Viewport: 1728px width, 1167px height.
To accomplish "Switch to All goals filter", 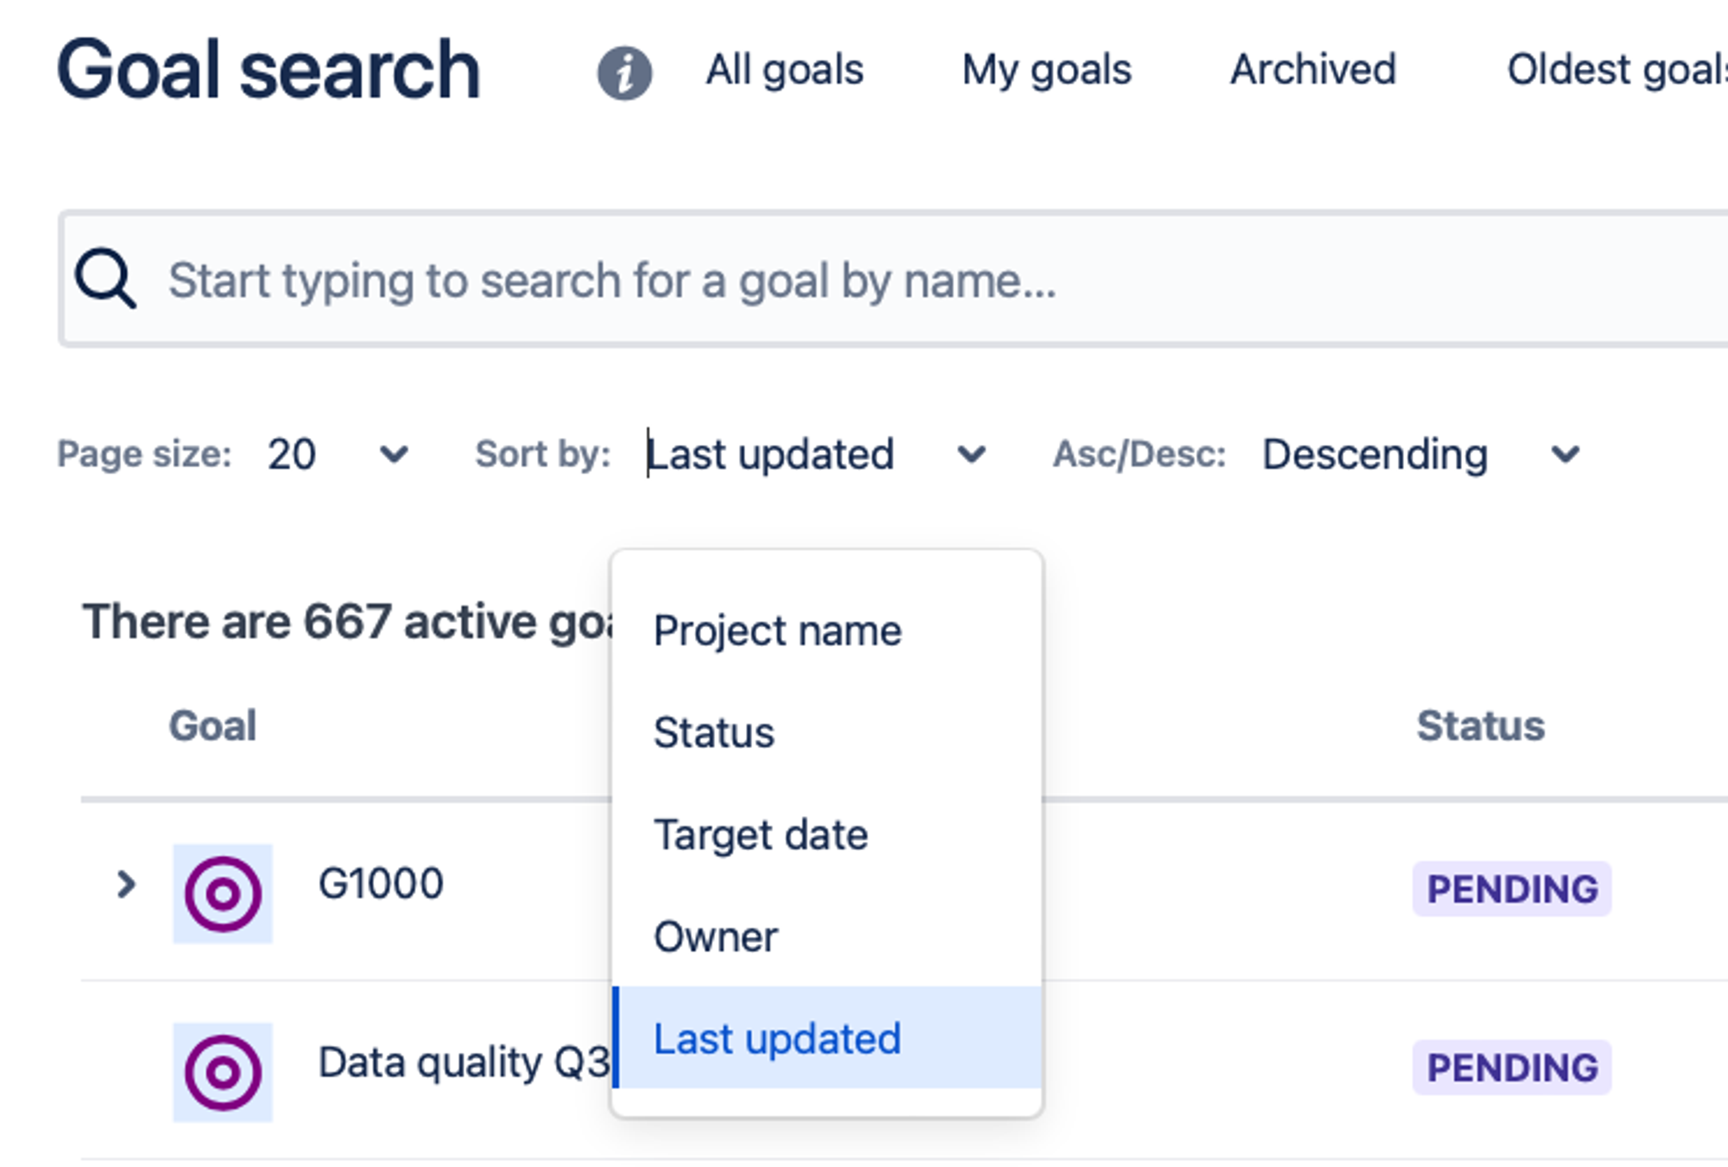I will (x=784, y=70).
